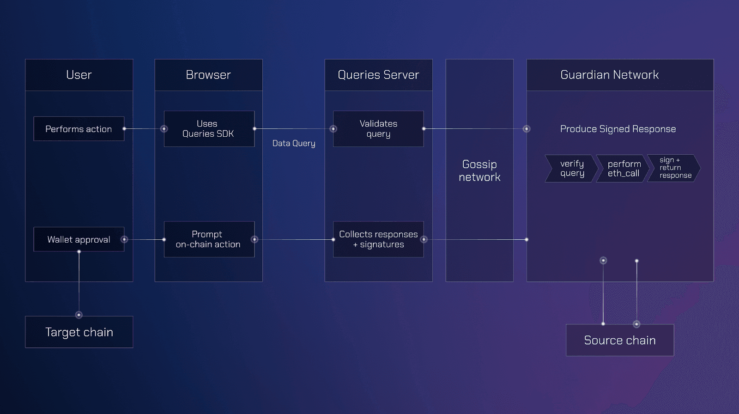The image size is (739, 414).
Task: Select the perform eth_call chevron step
Action: pos(623,169)
